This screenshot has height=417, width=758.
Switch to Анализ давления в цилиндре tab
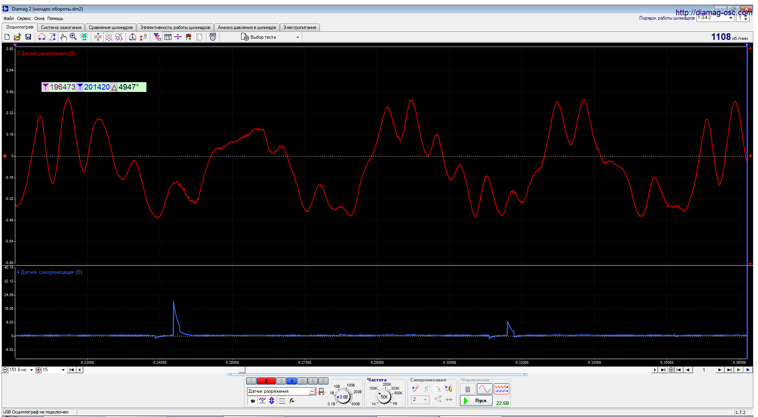coord(247,27)
